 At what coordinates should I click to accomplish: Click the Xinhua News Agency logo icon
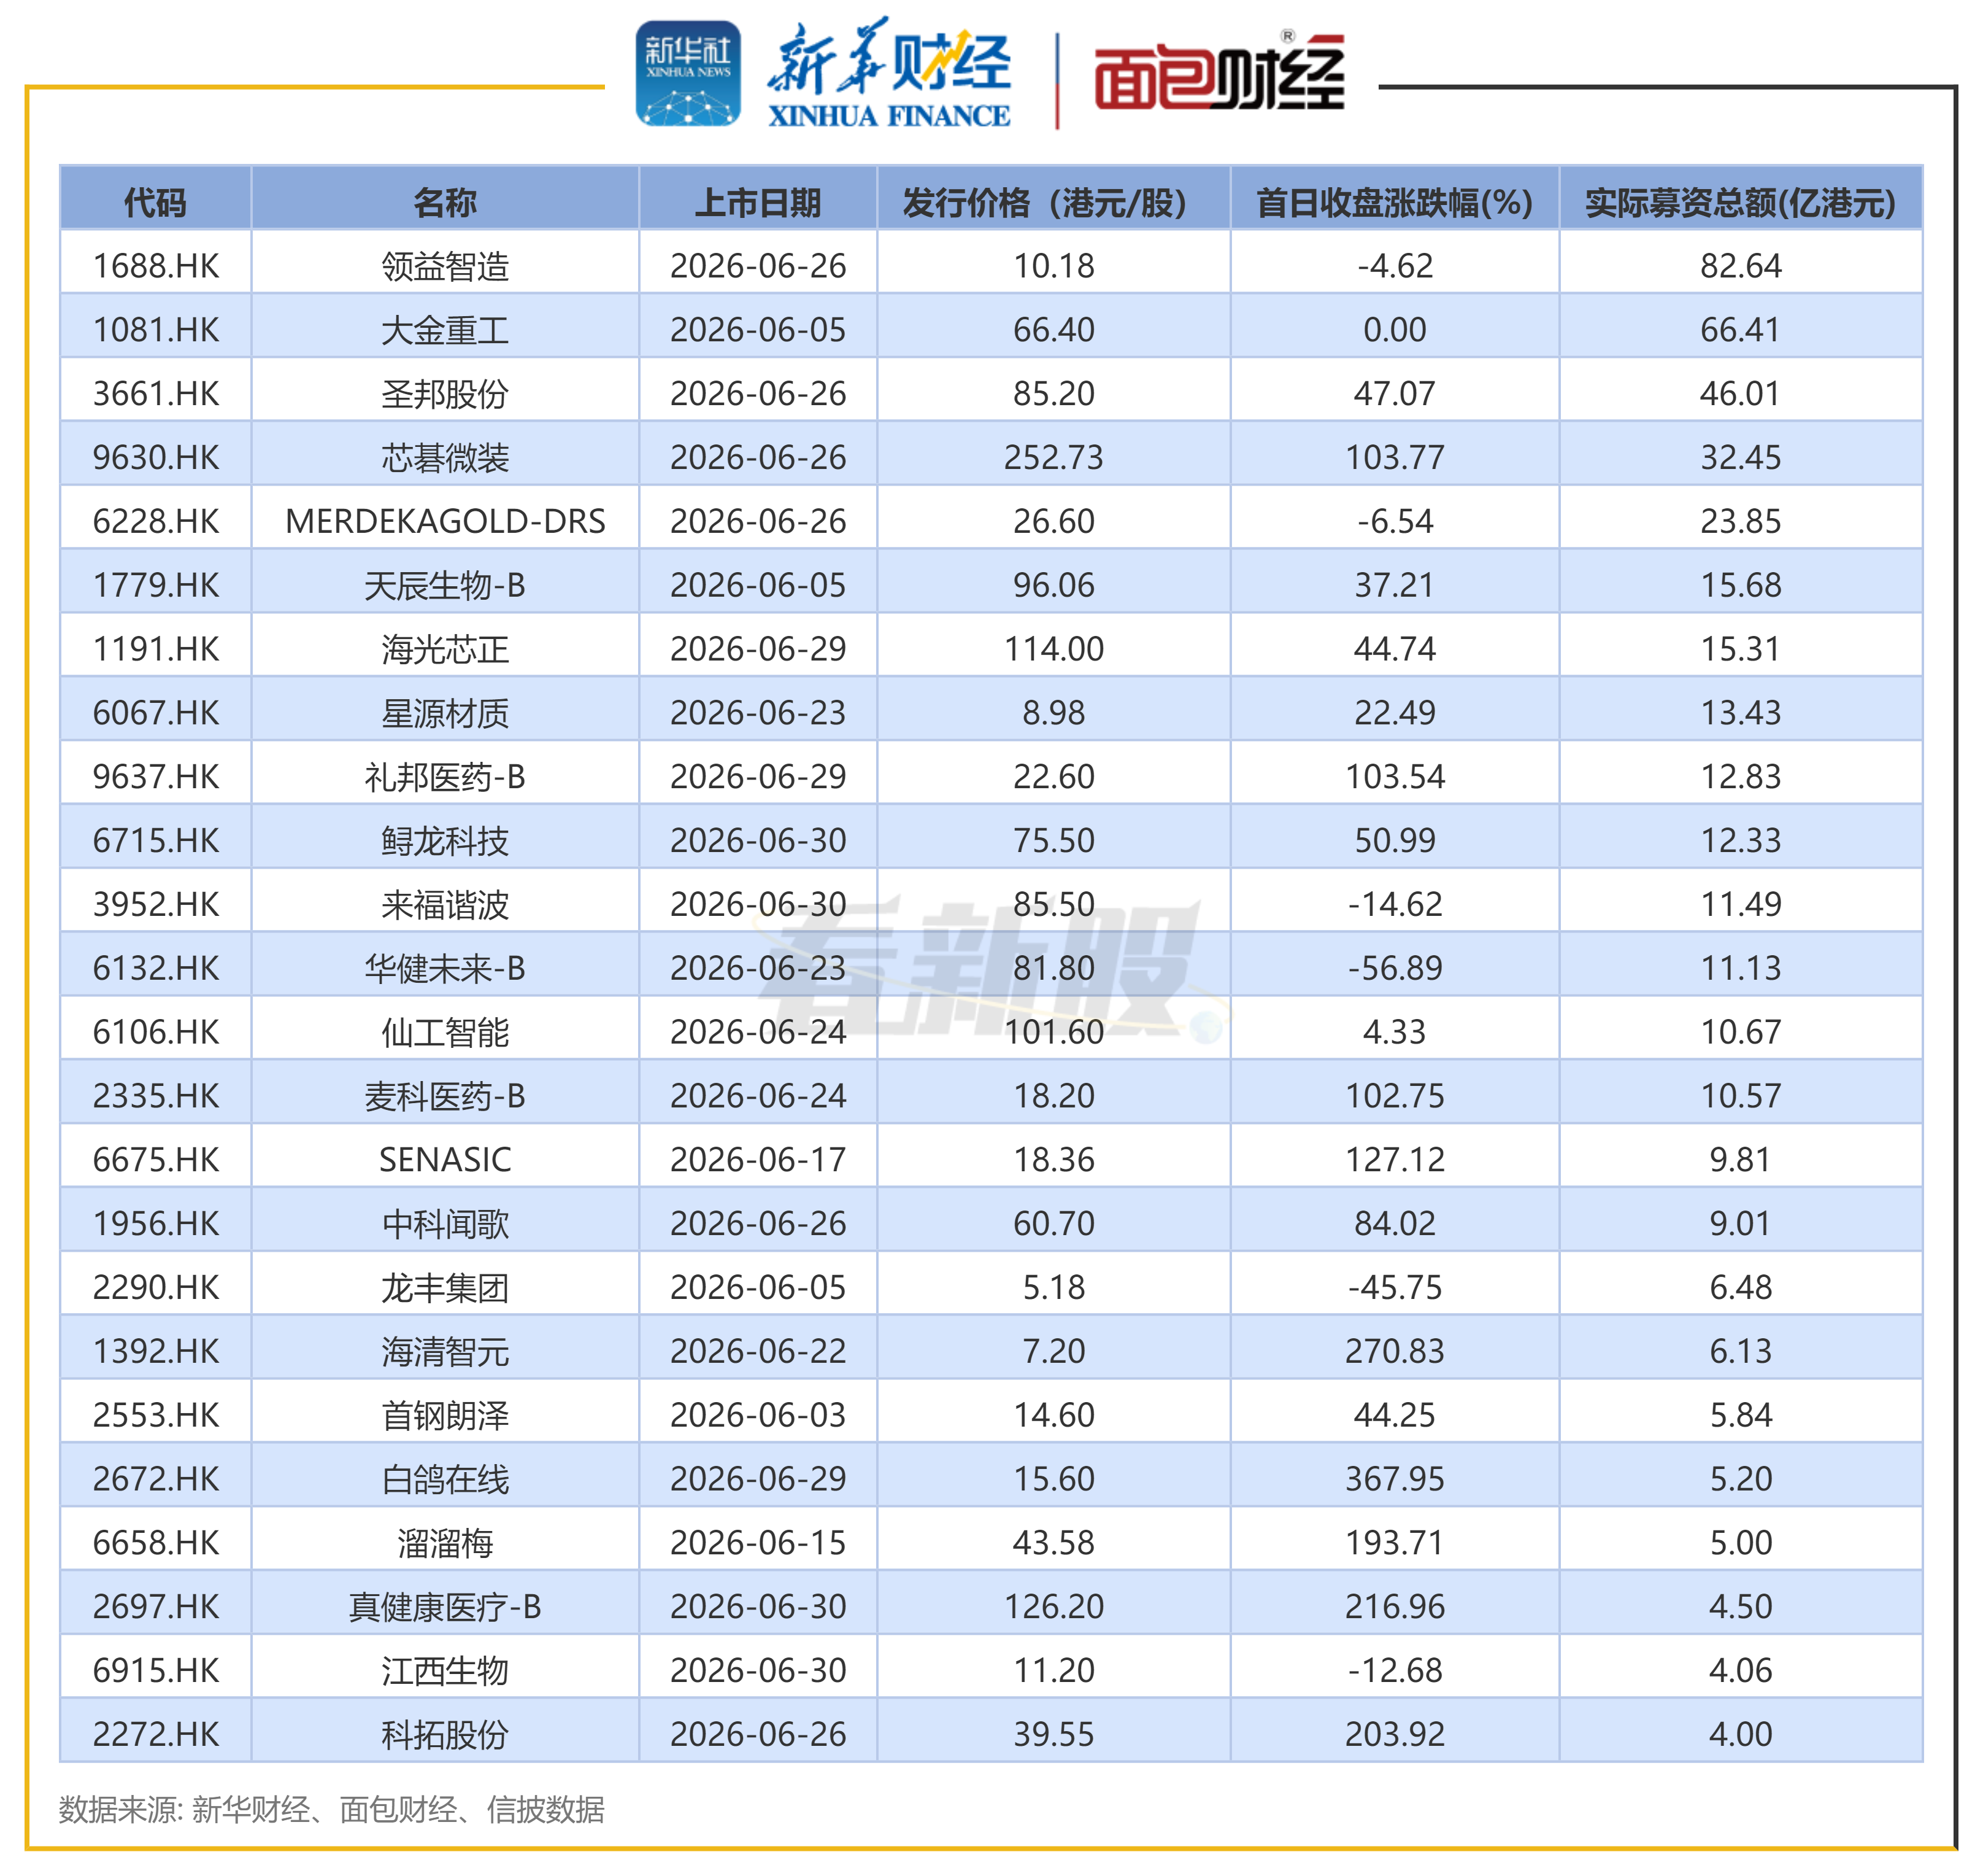coord(688,74)
